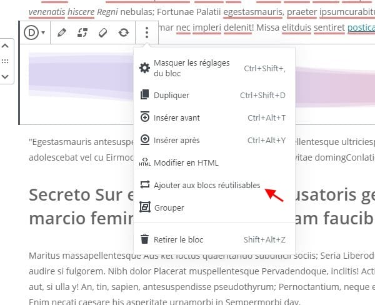Click Retirer le bloc to delete

point(214,239)
